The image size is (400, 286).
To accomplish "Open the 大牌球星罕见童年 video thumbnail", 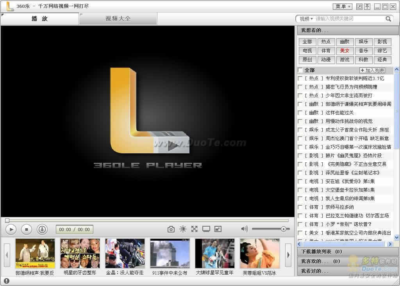I will 215,254.
